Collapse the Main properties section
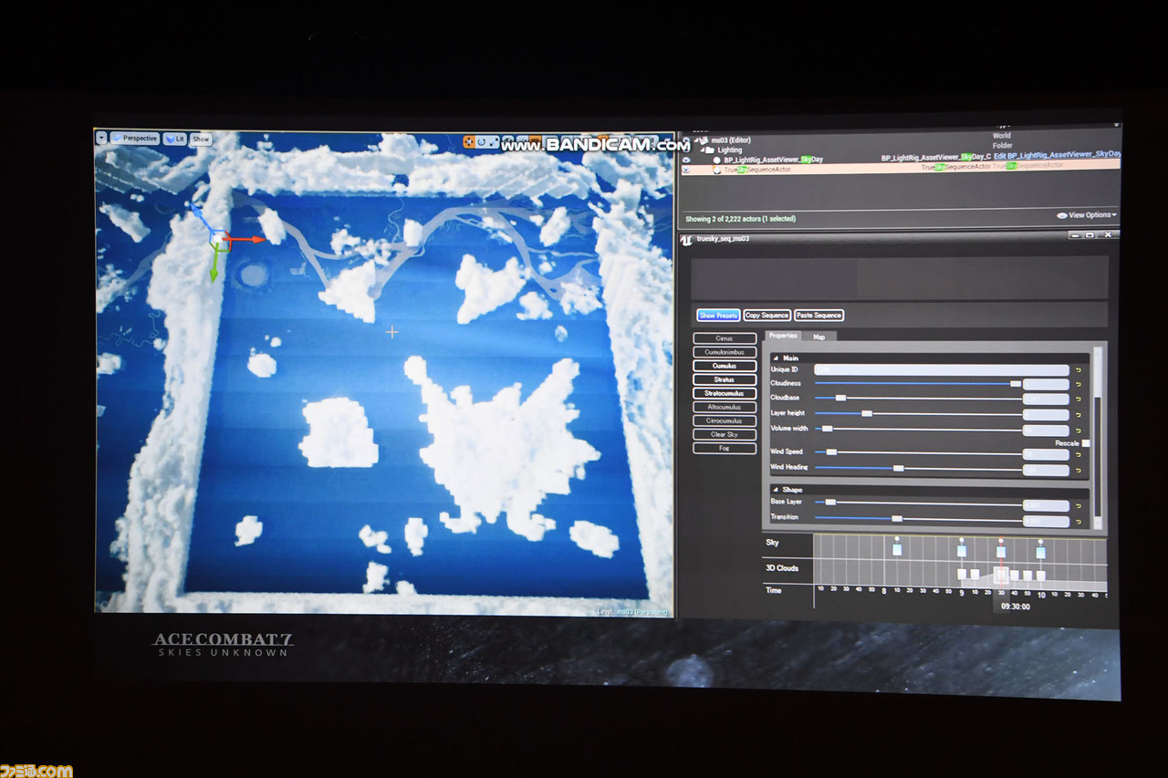Screen dimensions: 1168x778 pos(776,358)
